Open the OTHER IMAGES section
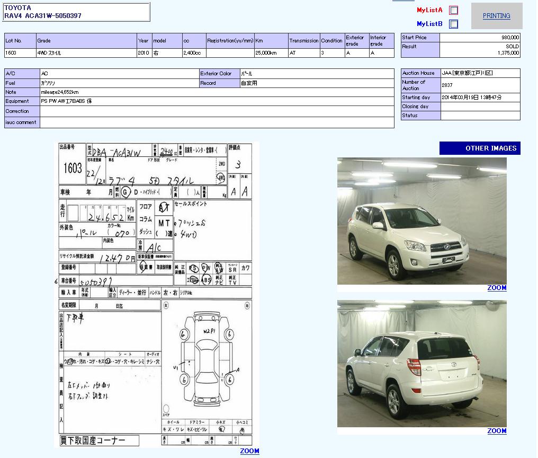The height and width of the screenshot is (458, 538). coord(480,148)
